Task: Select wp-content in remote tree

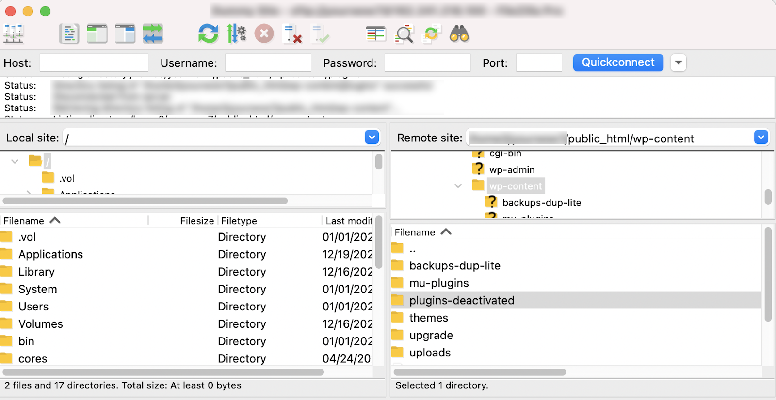Action: point(516,186)
